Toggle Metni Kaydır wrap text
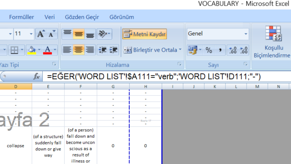Viewport: 291px width, 164px height. coord(145,34)
